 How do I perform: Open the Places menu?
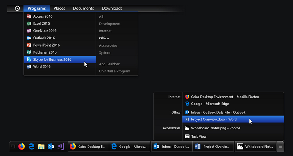(59, 9)
